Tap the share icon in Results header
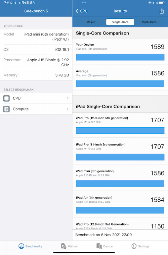Viewport: 168px width, 255px height. 162,11
